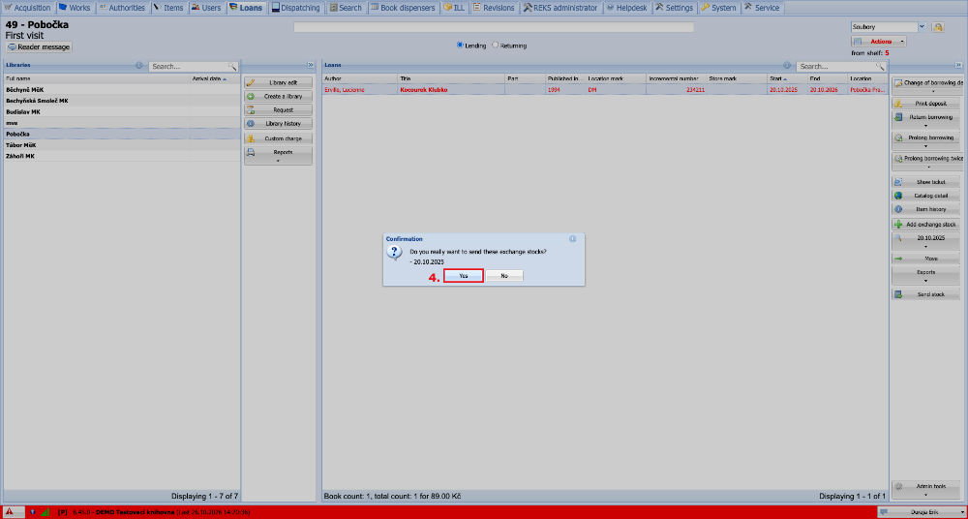This screenshot has height=519, width=968.
Task: Switch to the Settings tab
Action: point(675,8)
